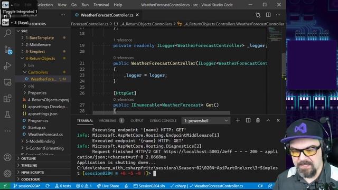This screenshot has height=190, width=338.
Task: Open Program.cs in explorer
Action: pos(38,121)
